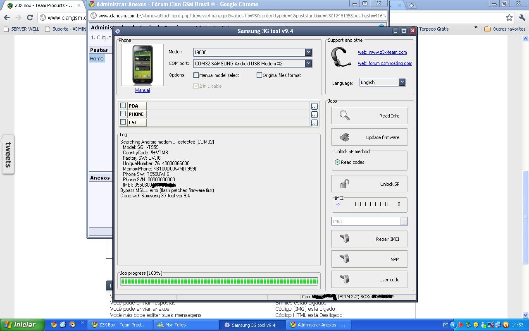Screen dimensions: 529x331
Task: Click Chrome forward arrow button
Action: [18, 18]
